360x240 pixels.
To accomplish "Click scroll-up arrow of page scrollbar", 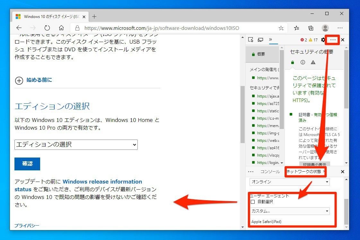I will pos(242,38).
